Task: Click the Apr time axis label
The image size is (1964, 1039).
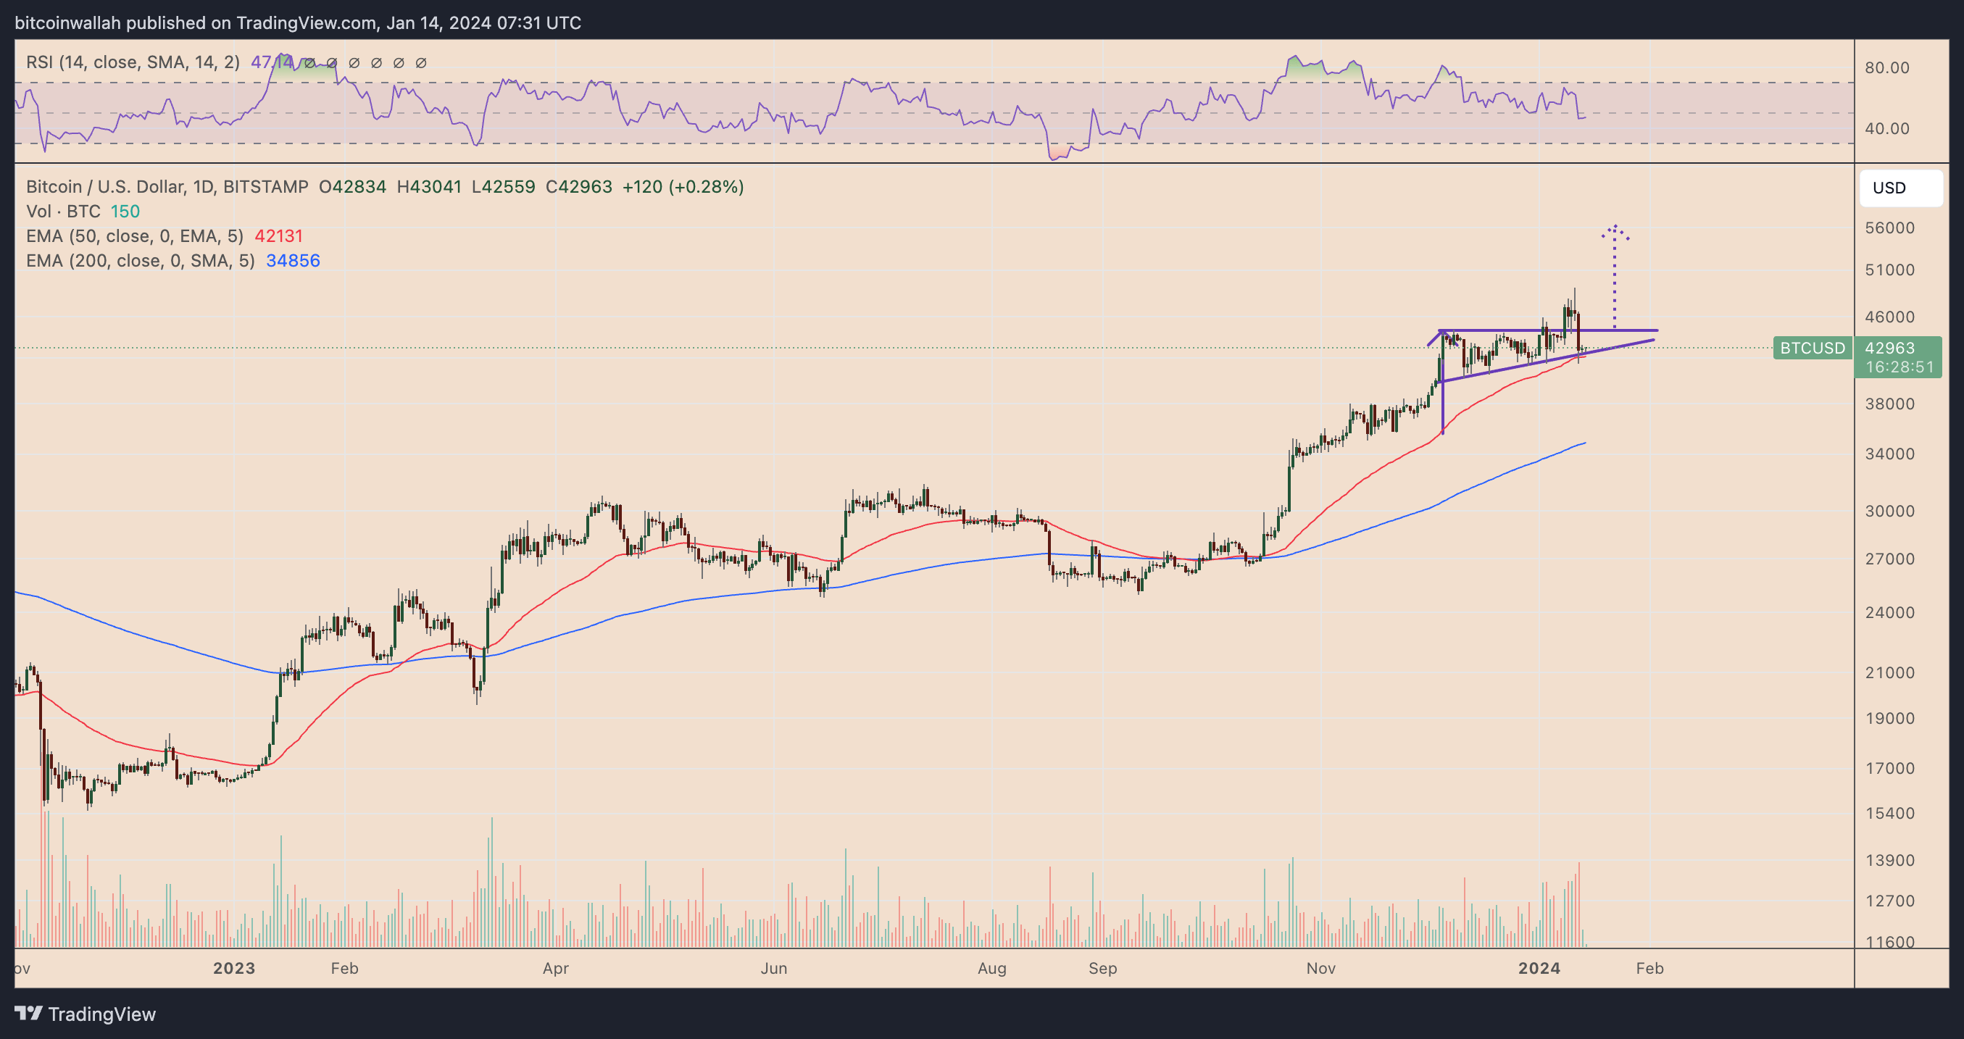Action: pyautogui.click(x=556, y=969)
